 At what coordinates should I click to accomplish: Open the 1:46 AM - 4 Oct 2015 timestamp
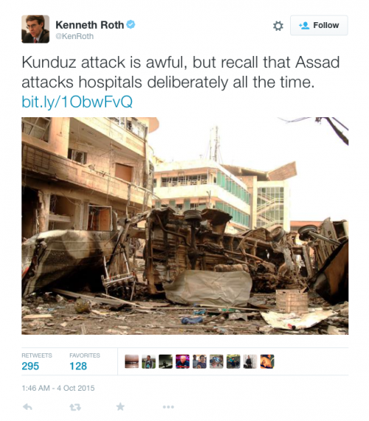(58, 388)
